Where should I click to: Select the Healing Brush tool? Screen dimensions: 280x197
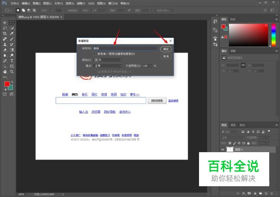click(x=5, y=39)
